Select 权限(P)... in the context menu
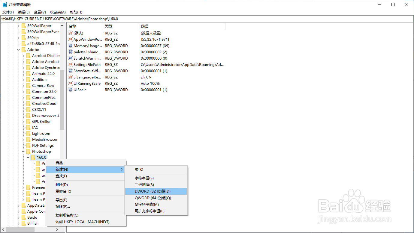414x233 pixels. click(x=86, y=207)
